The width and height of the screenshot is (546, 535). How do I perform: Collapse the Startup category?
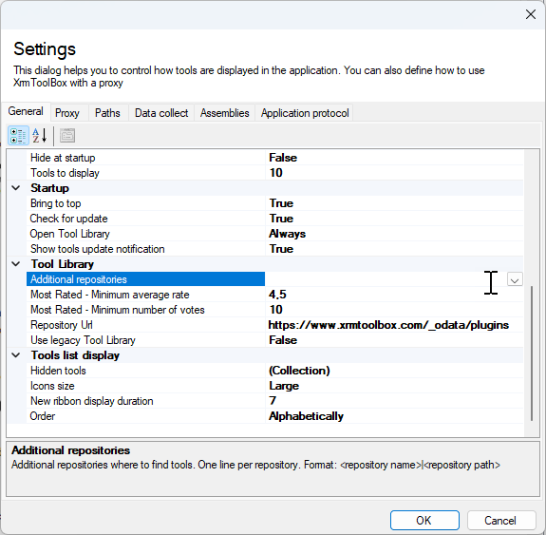pos(16,188)
